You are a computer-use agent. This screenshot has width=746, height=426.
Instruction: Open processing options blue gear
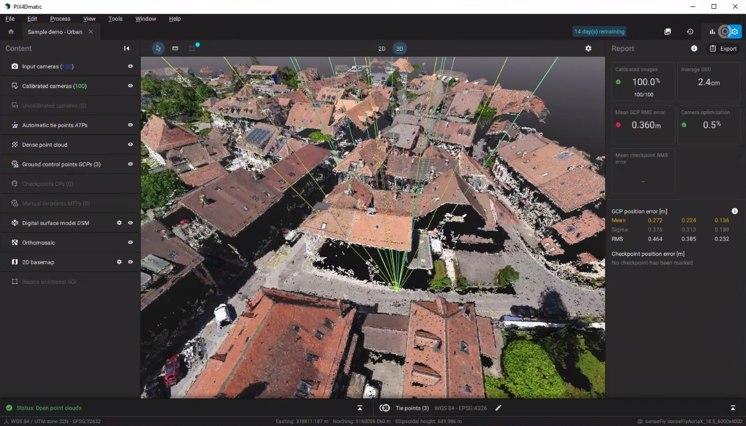[x=735, y=31]
